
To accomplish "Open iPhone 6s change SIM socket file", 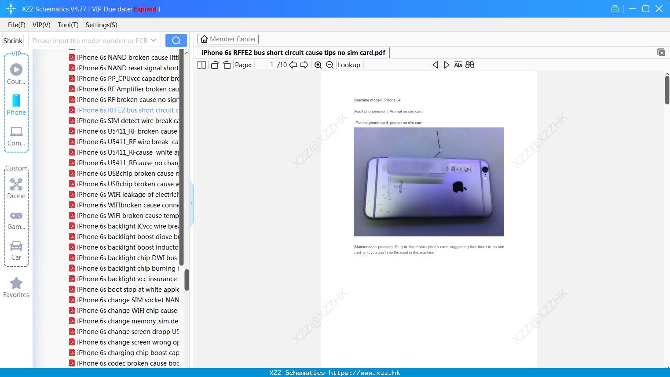I will pyautogui.click(x=124, y=300).
